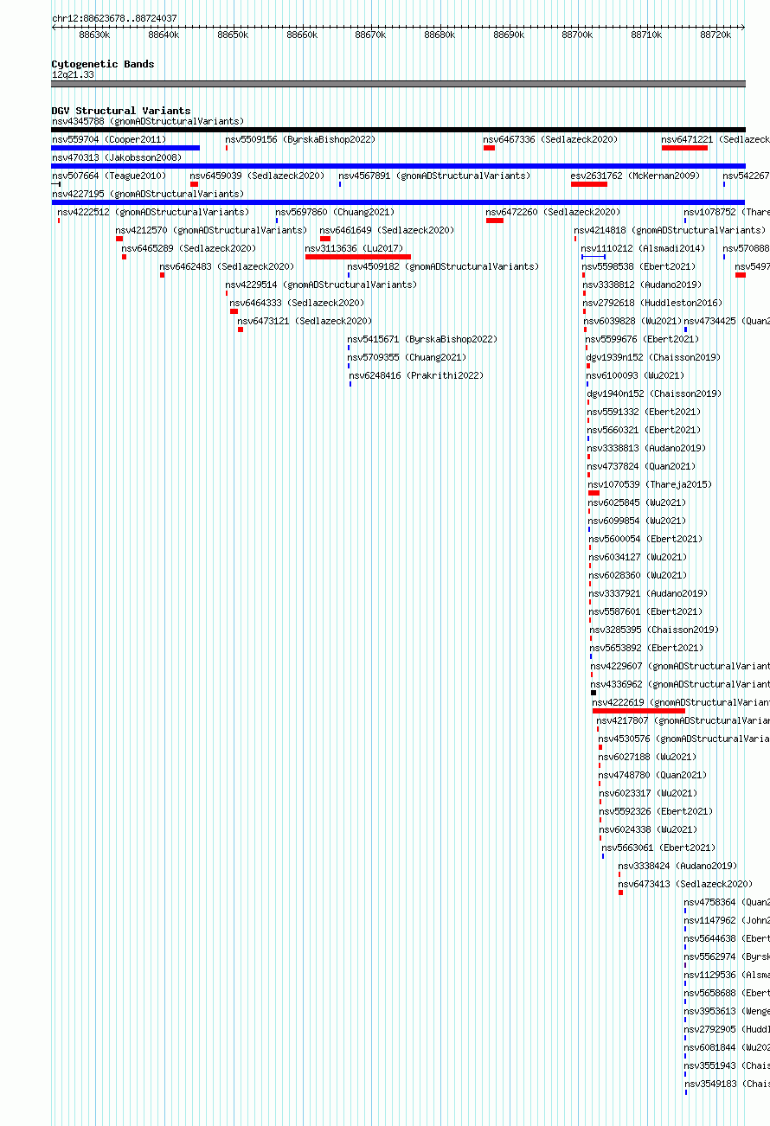Open esv2631762 (McKernan2009) variant

click(x=634, y=176)
